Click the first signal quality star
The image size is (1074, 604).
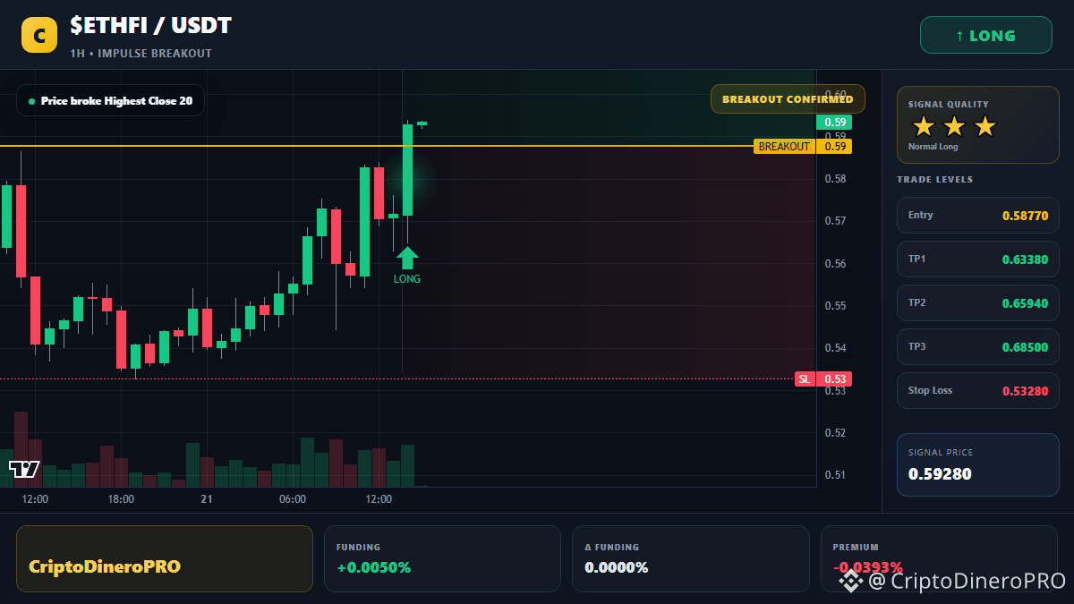pos(924,126)
